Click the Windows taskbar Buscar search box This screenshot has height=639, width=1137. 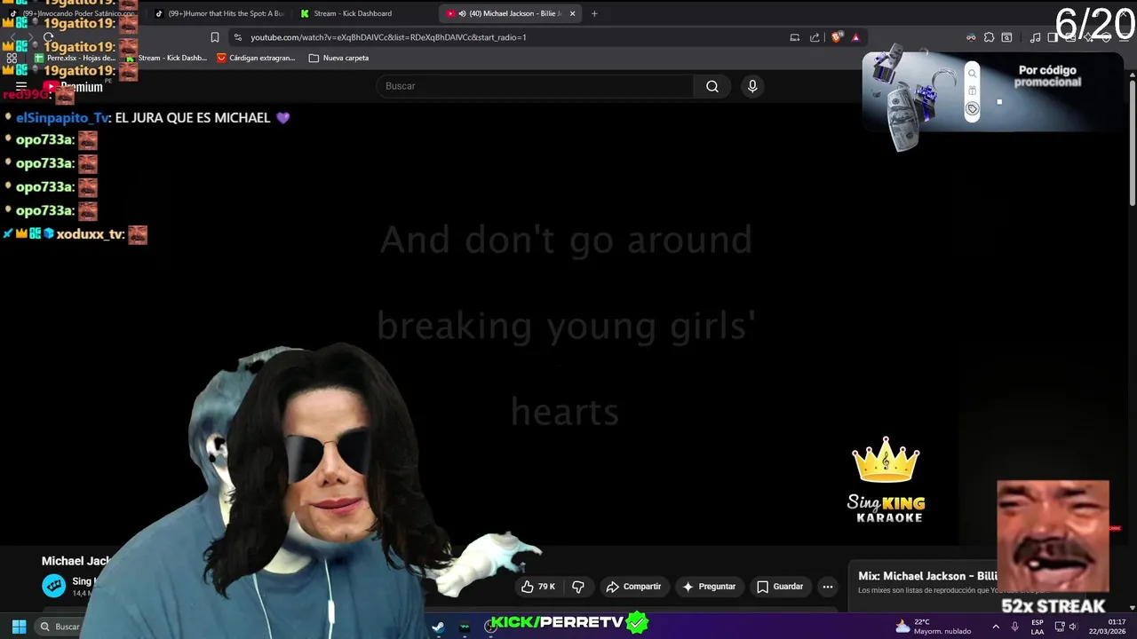60,627
